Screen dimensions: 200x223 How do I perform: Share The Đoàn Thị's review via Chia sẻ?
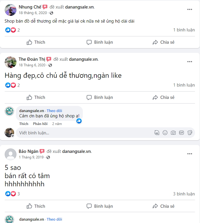[x=163, y=97]
